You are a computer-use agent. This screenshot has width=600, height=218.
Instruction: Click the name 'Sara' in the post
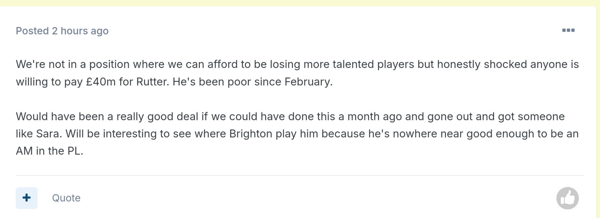click(x=49, y=134)
